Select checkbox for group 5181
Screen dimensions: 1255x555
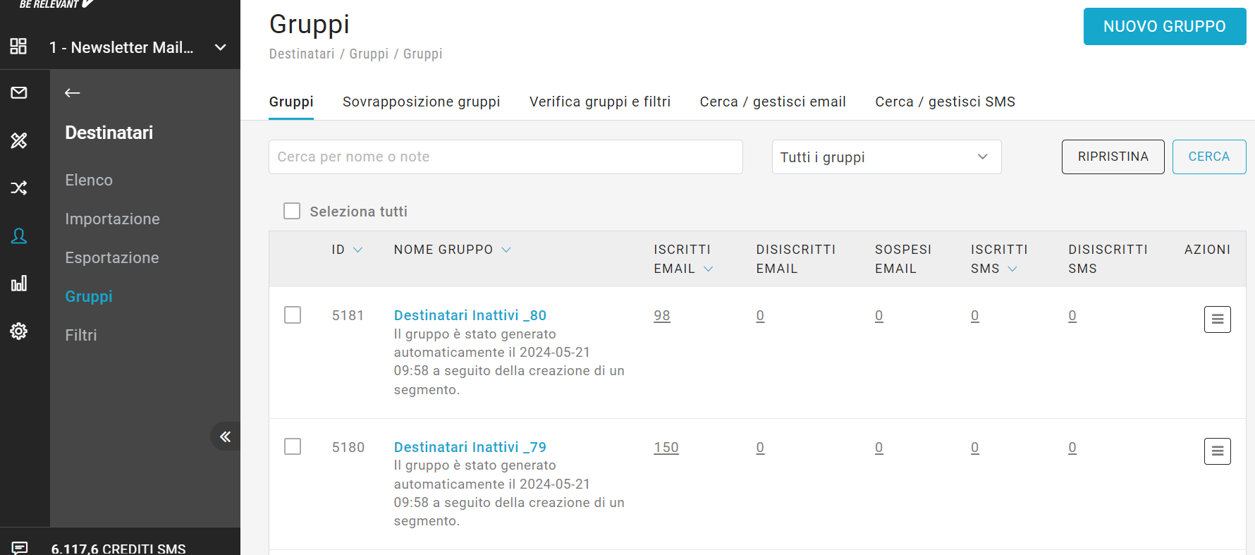[x=293, y=315]
